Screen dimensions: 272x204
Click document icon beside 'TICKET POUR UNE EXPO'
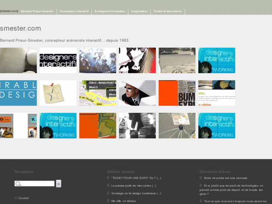[108, 177]
